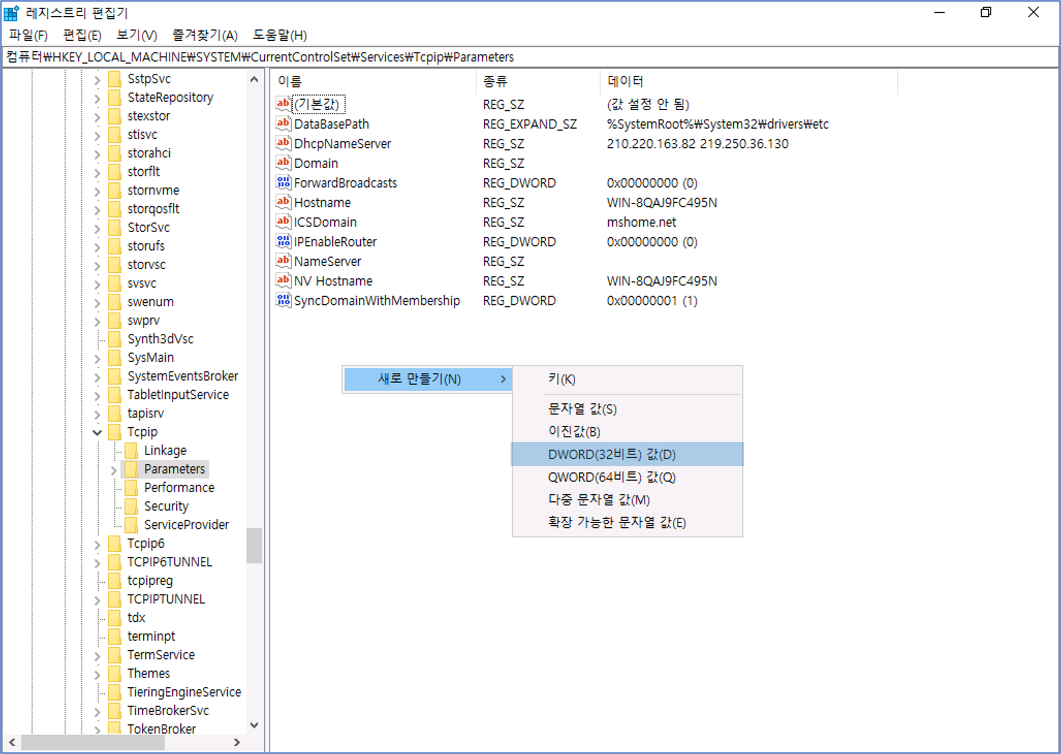This screenshot has width=1061, height=754.
Task: Expand the SysMain tree node
Action: pyautogui.click(x=97, y=359)
